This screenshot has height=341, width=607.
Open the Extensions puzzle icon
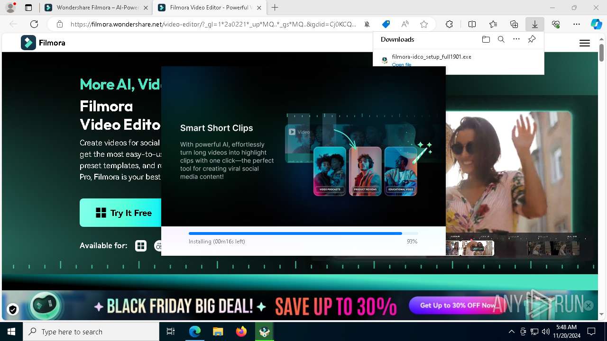click(449, 24)
